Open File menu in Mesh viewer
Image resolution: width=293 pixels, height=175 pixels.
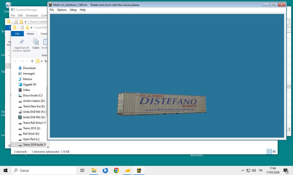pos(52,10)
